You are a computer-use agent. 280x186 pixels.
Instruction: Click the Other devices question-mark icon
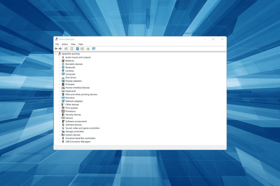[x=63, y=104]
